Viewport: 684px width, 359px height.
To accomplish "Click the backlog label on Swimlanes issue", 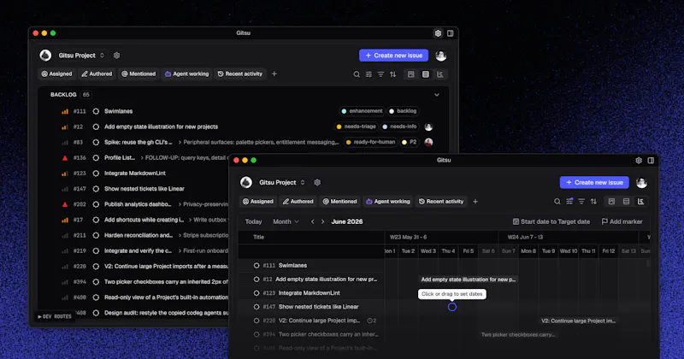I will click(x=403, y=111).
